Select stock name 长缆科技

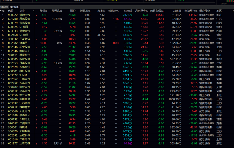(x=25, y=67)
